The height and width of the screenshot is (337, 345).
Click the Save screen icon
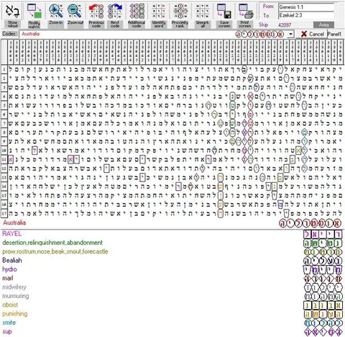point(224,12)
